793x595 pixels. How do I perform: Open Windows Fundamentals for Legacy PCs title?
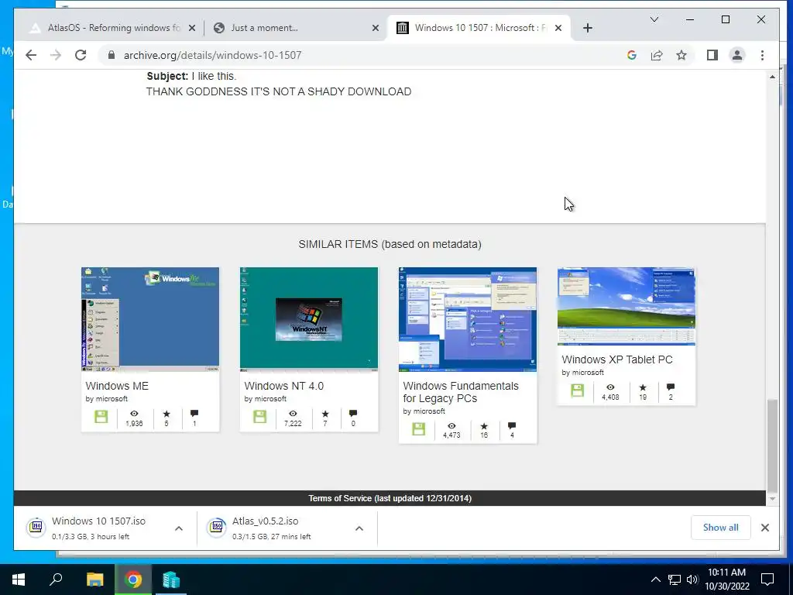click(x=461, y=392)
